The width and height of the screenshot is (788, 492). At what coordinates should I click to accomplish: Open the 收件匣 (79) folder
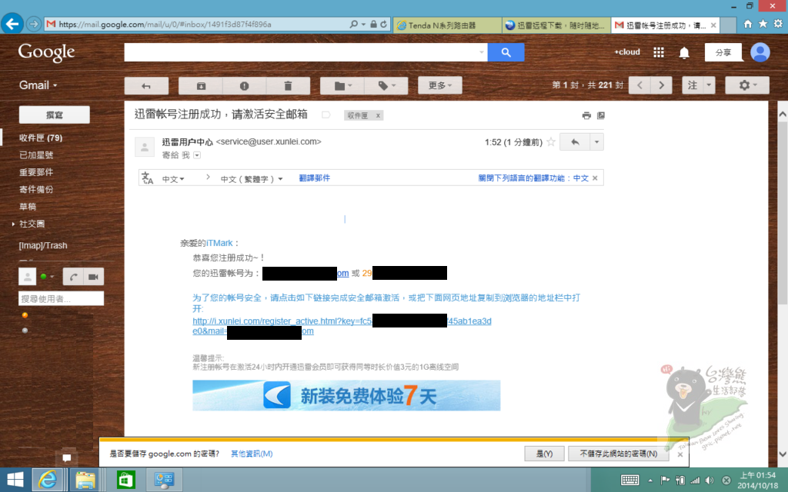point(41,138)
